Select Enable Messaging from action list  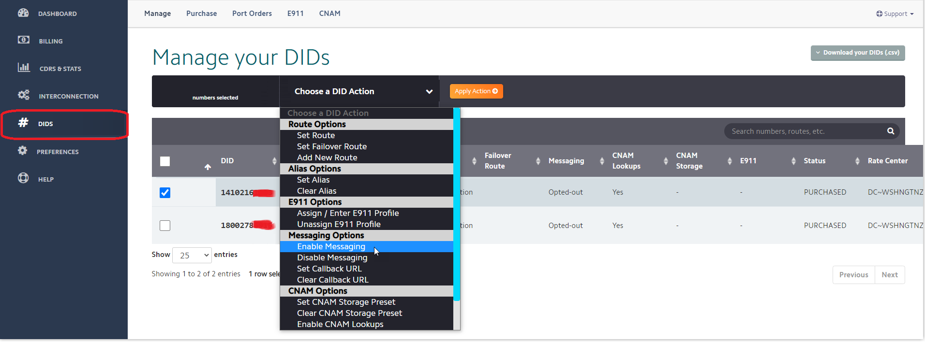331,247
